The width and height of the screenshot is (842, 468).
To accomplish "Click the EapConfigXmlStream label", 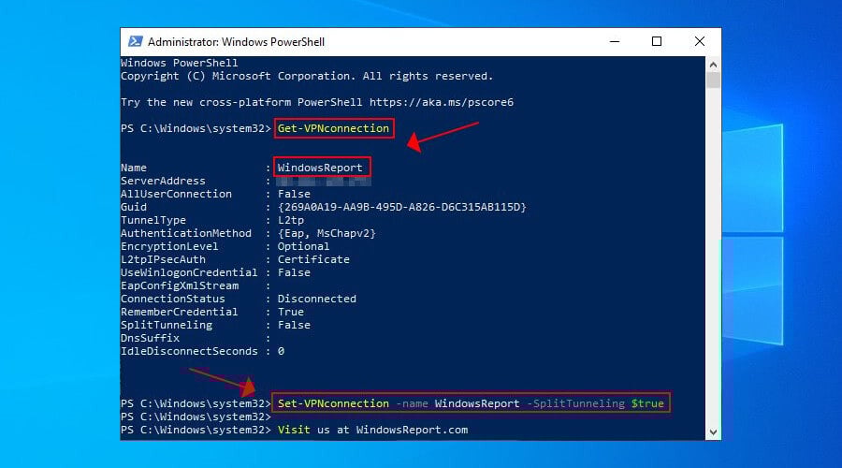I will tap(180, 285).
